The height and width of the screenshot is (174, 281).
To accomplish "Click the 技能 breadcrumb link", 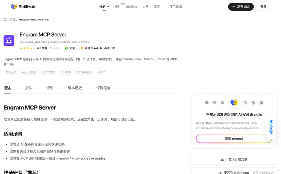I will coord(12,19).
